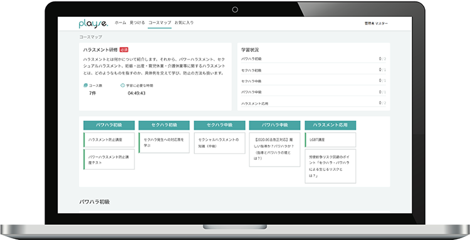
Task: Click the 学習状況 heading
Action: [249, 50]
